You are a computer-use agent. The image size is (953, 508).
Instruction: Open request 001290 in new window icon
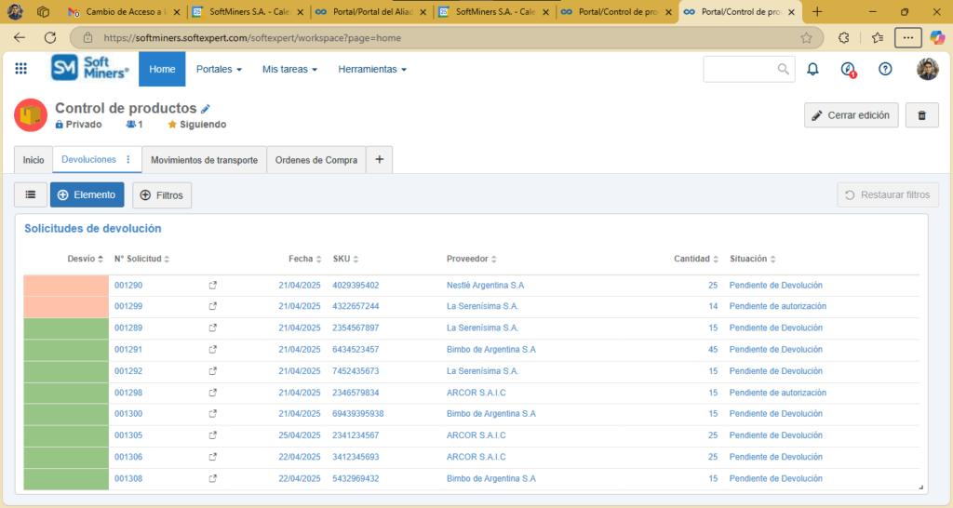click(213, 286)
